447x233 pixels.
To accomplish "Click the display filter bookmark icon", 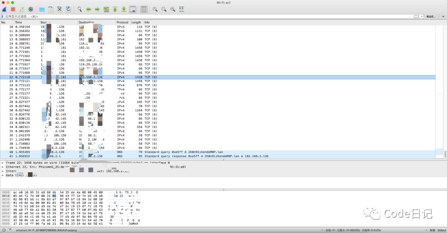I will (x=2, y=16).
